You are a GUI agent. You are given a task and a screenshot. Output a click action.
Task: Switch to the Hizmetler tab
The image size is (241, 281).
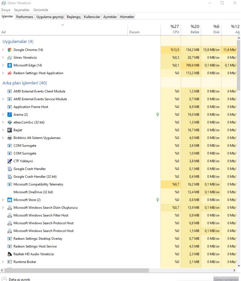127,17
